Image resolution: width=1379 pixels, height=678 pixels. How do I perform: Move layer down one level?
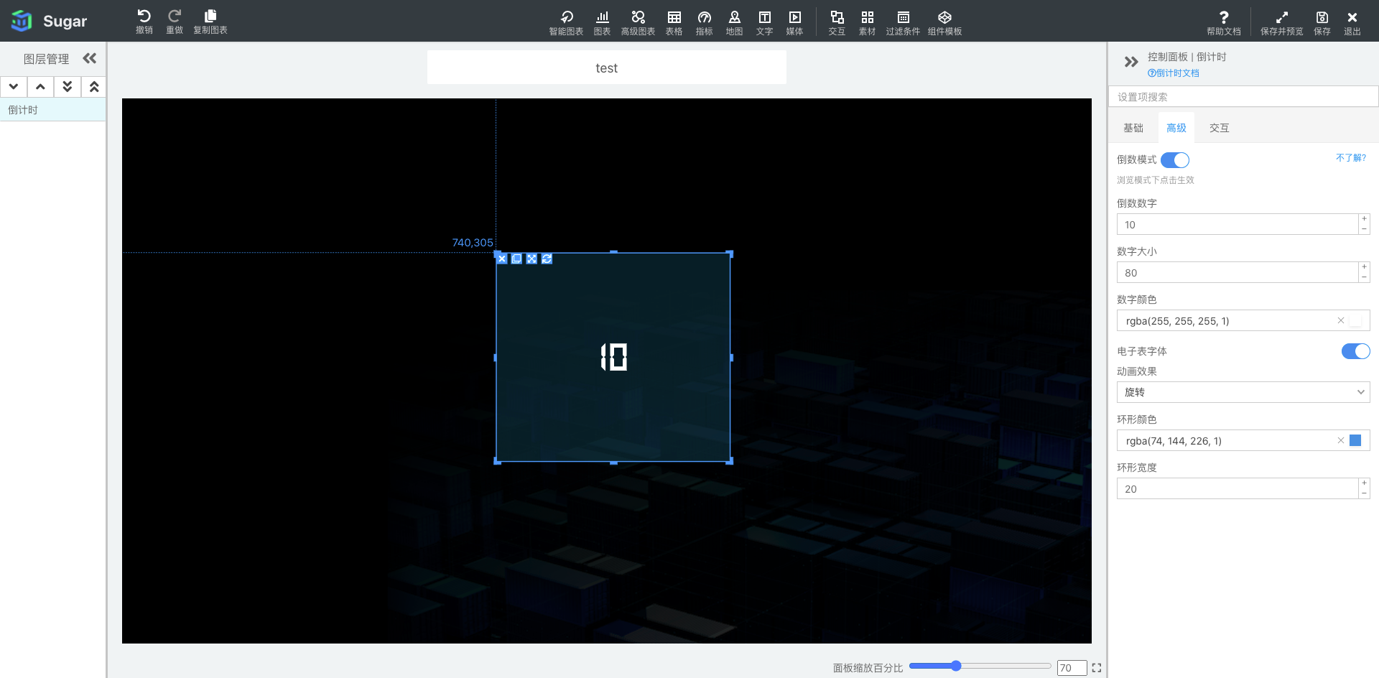pos(14,87)
